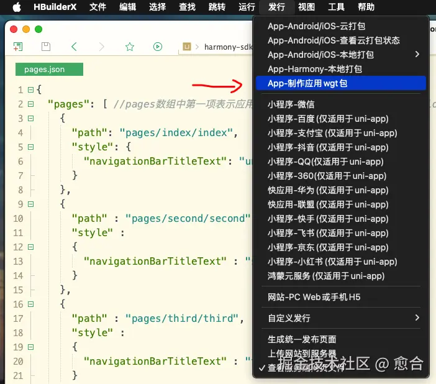The image size is (436, 384).
Task: Choose 小程序-QQ menu entry
Action: [x=341, y=162]
